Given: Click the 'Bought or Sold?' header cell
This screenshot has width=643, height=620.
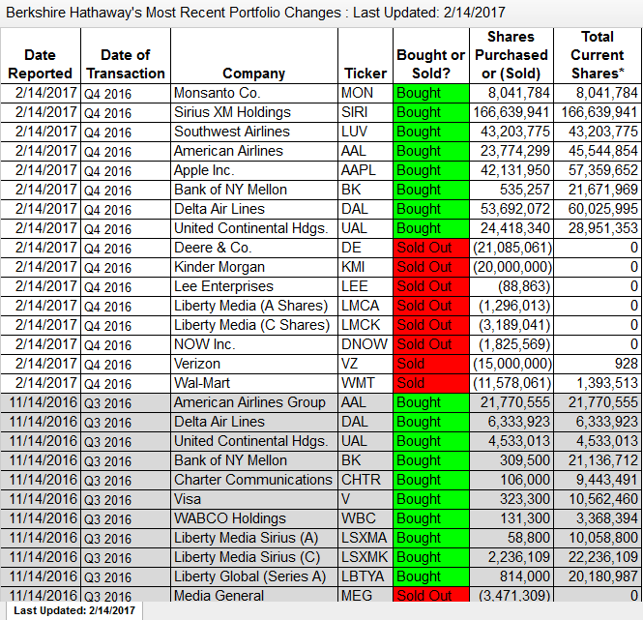Looking at the screenshot, I should coord(431,56).
